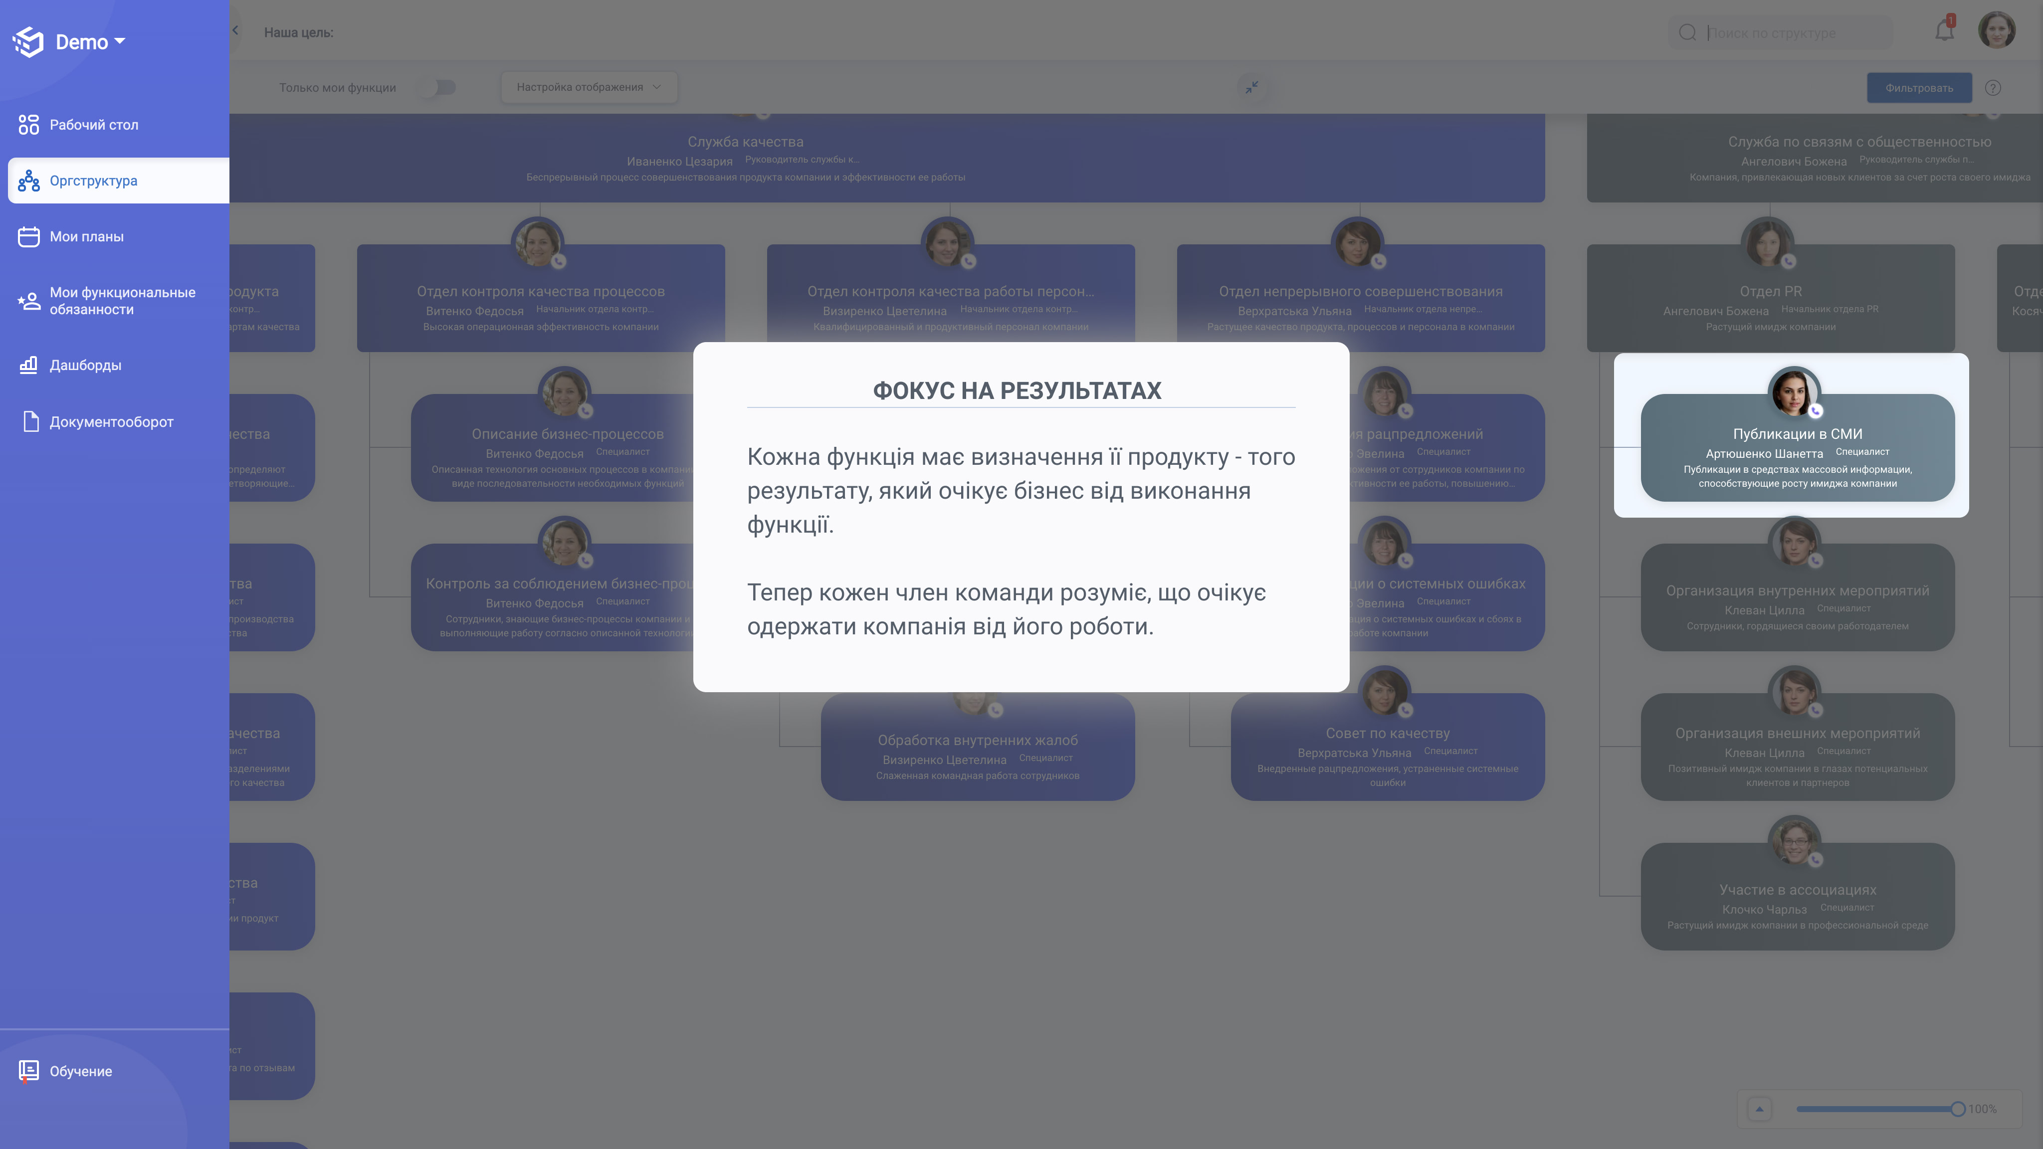Open Обработка внутренних жалоб card
Viewport: 2043px width, 1149px height.
coord(978,748)
